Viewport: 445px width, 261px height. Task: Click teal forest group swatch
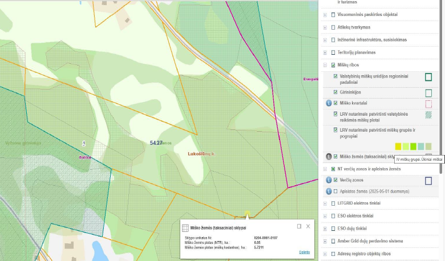(421, 146)
